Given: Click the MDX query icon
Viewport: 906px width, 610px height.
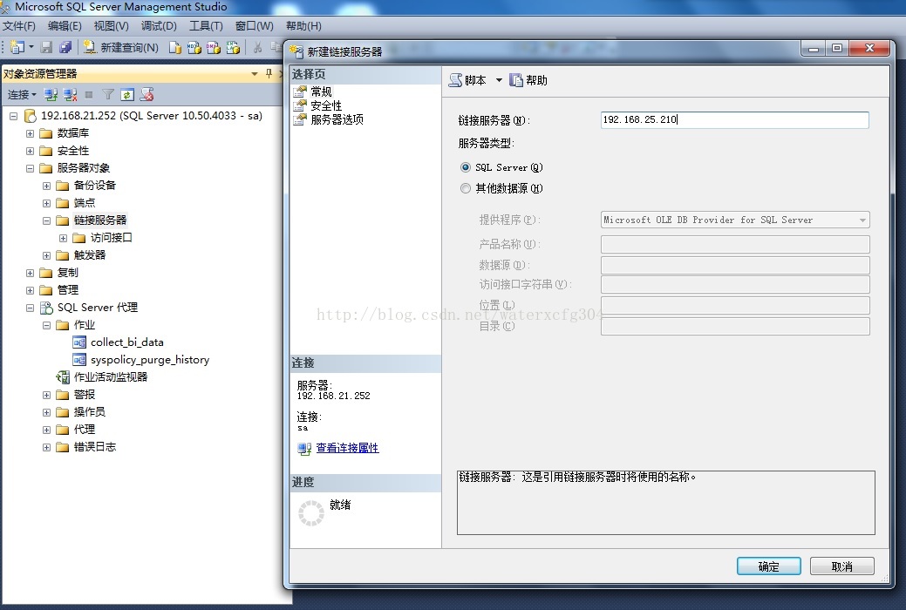Looking at the screenshot, I should click(x=194, y=47).
